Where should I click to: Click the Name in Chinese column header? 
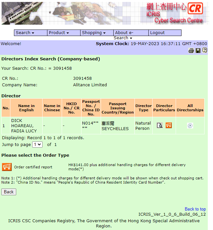52,108
